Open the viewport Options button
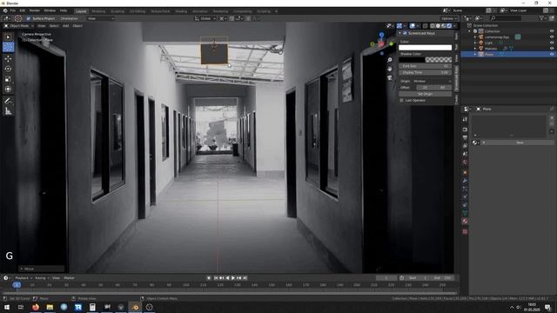This screenshot has width=557, height=313. [x=449, y=18]
